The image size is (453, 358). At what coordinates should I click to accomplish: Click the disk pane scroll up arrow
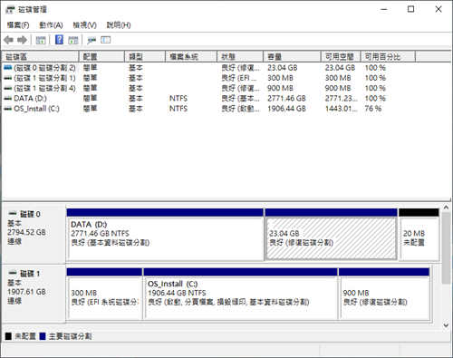[446, 208]
